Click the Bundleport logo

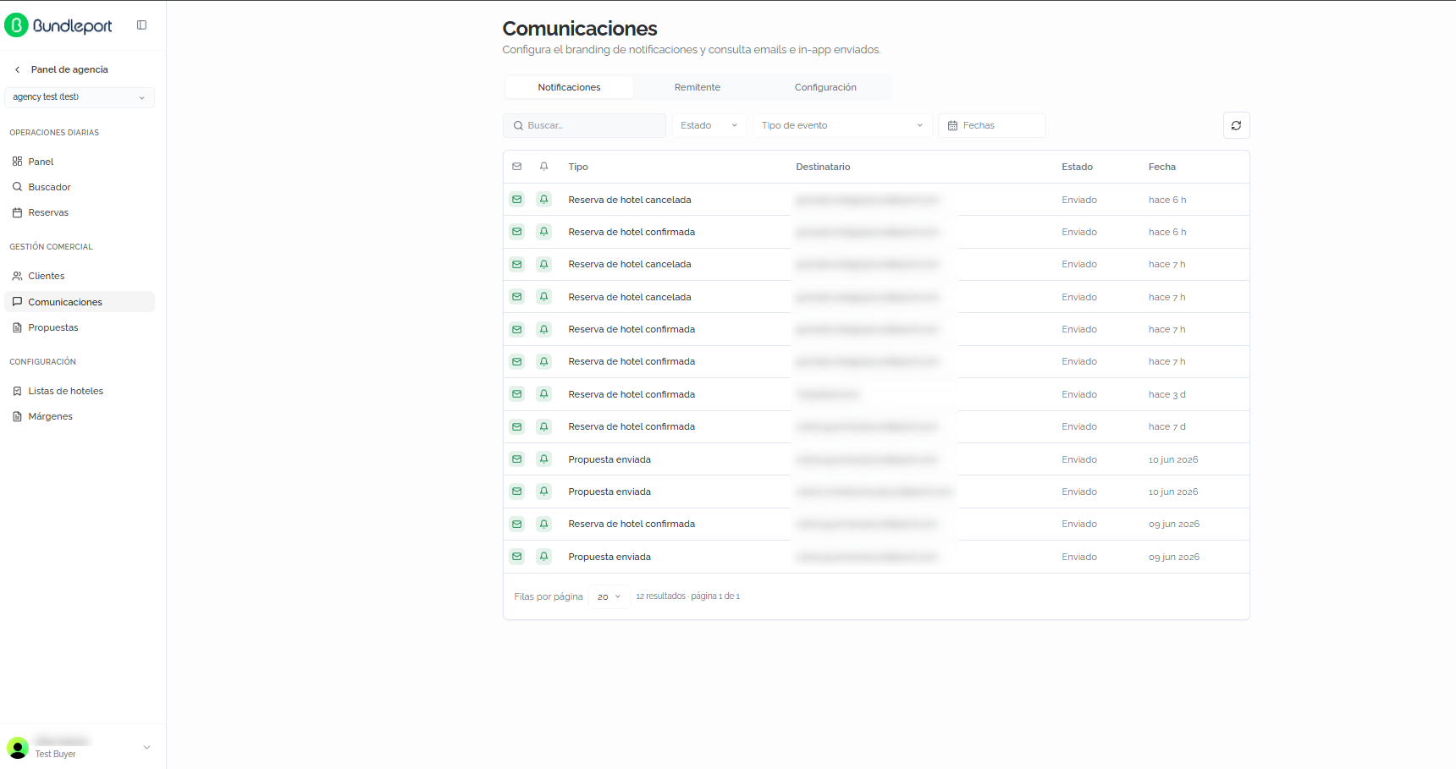[58, 25]
